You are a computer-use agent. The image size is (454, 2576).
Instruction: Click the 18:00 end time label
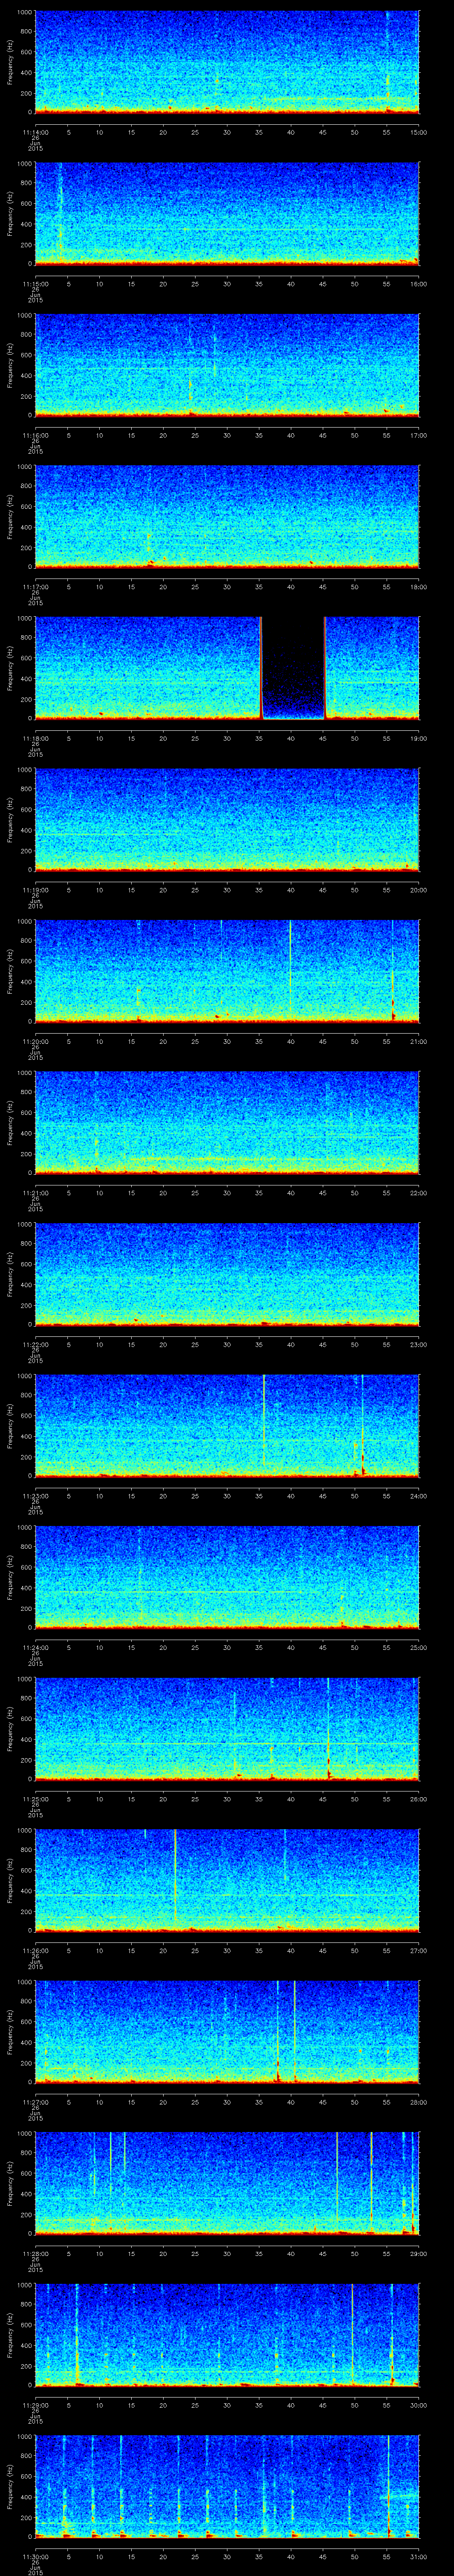click(419, 586)
